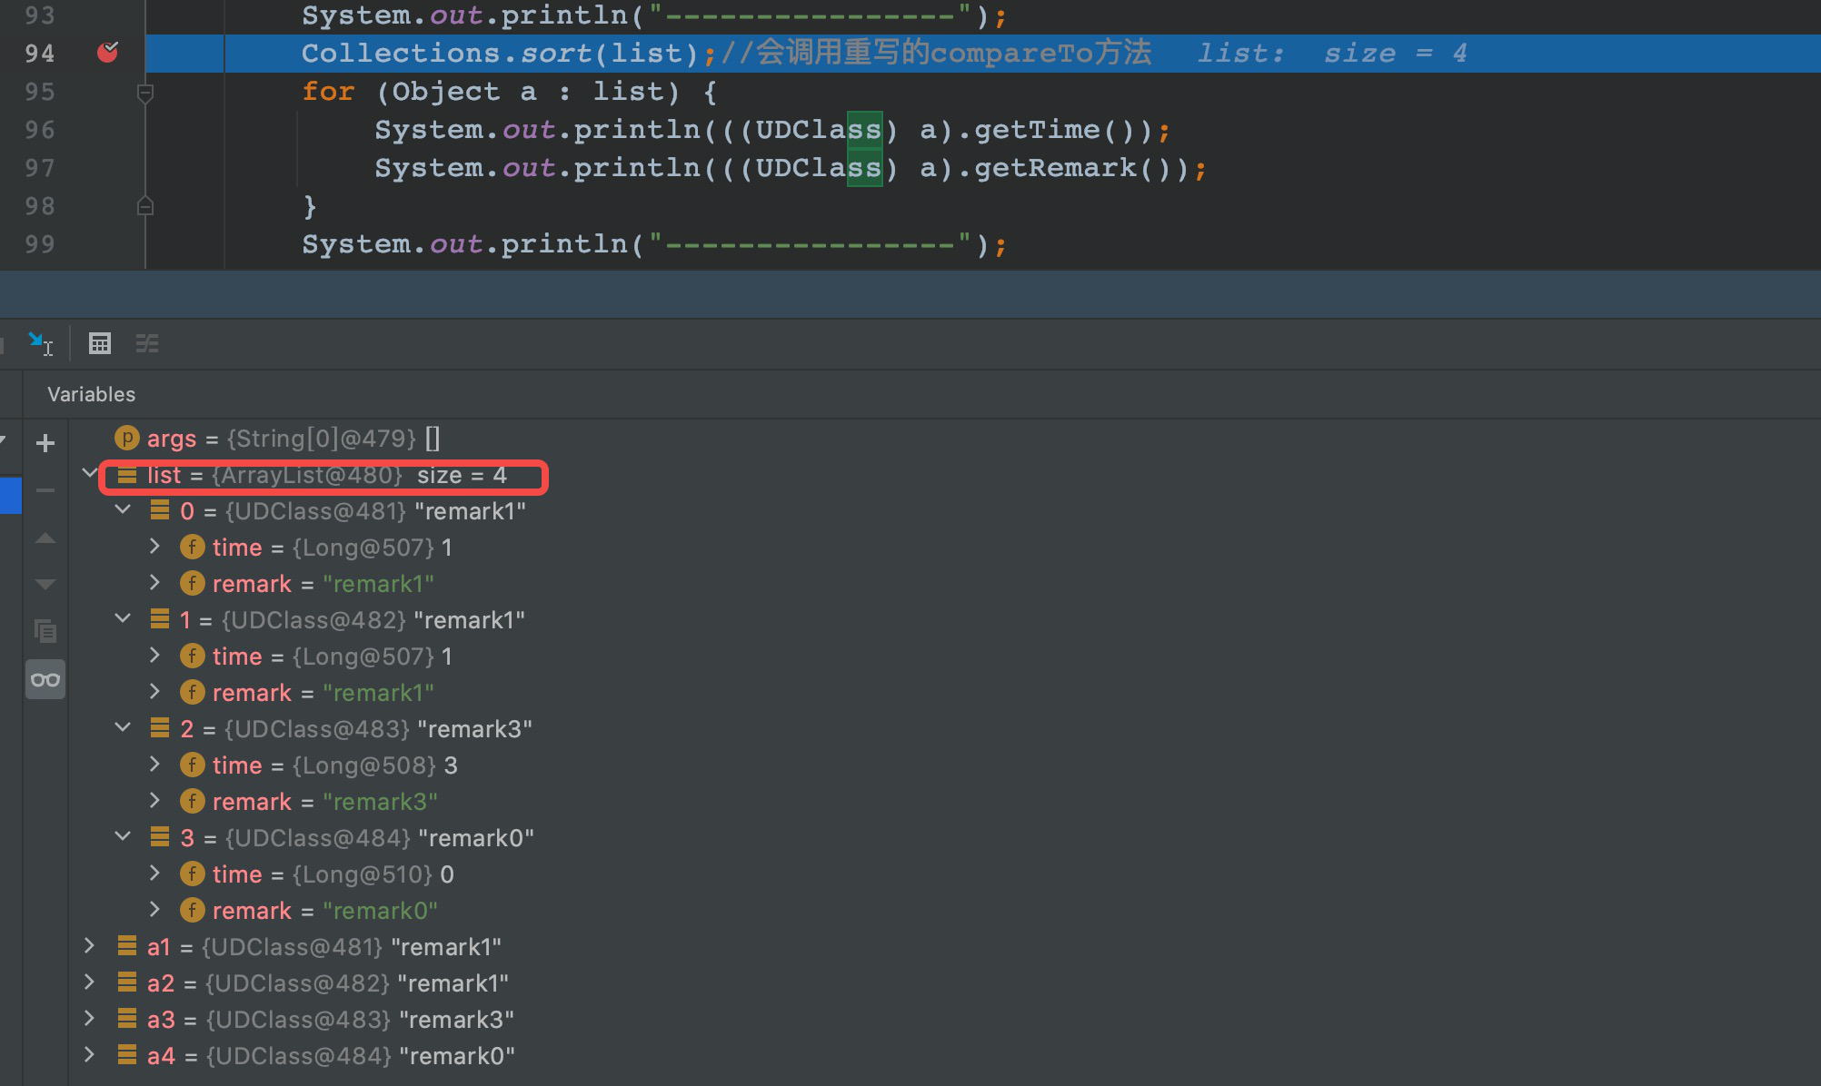The image size is (1821, 1086).
Task: Click the navigate up arrow icon
Action: point(45,538)
